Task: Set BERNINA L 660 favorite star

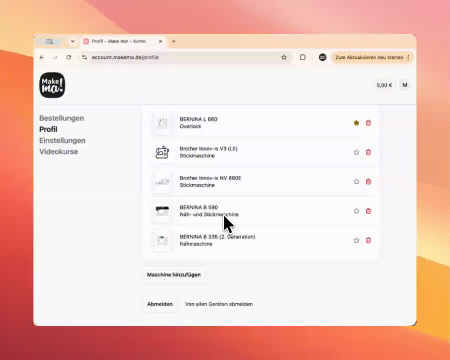Action: (x=356, y=123)
